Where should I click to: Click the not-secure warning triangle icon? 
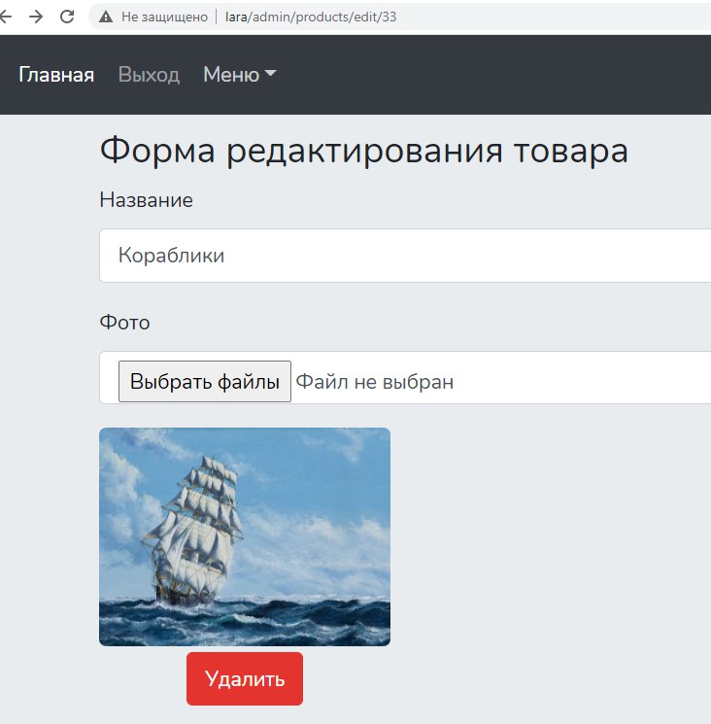click(x=106, y=17)
